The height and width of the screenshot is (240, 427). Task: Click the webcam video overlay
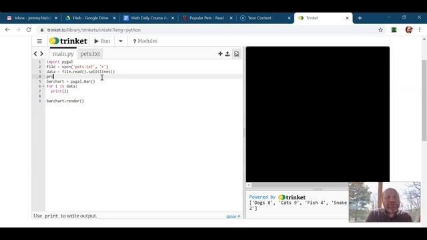coord(384,202)
